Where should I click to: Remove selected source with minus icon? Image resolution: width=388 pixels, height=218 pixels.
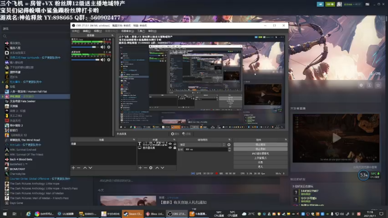pyautogui.click(x=145, y=168)
